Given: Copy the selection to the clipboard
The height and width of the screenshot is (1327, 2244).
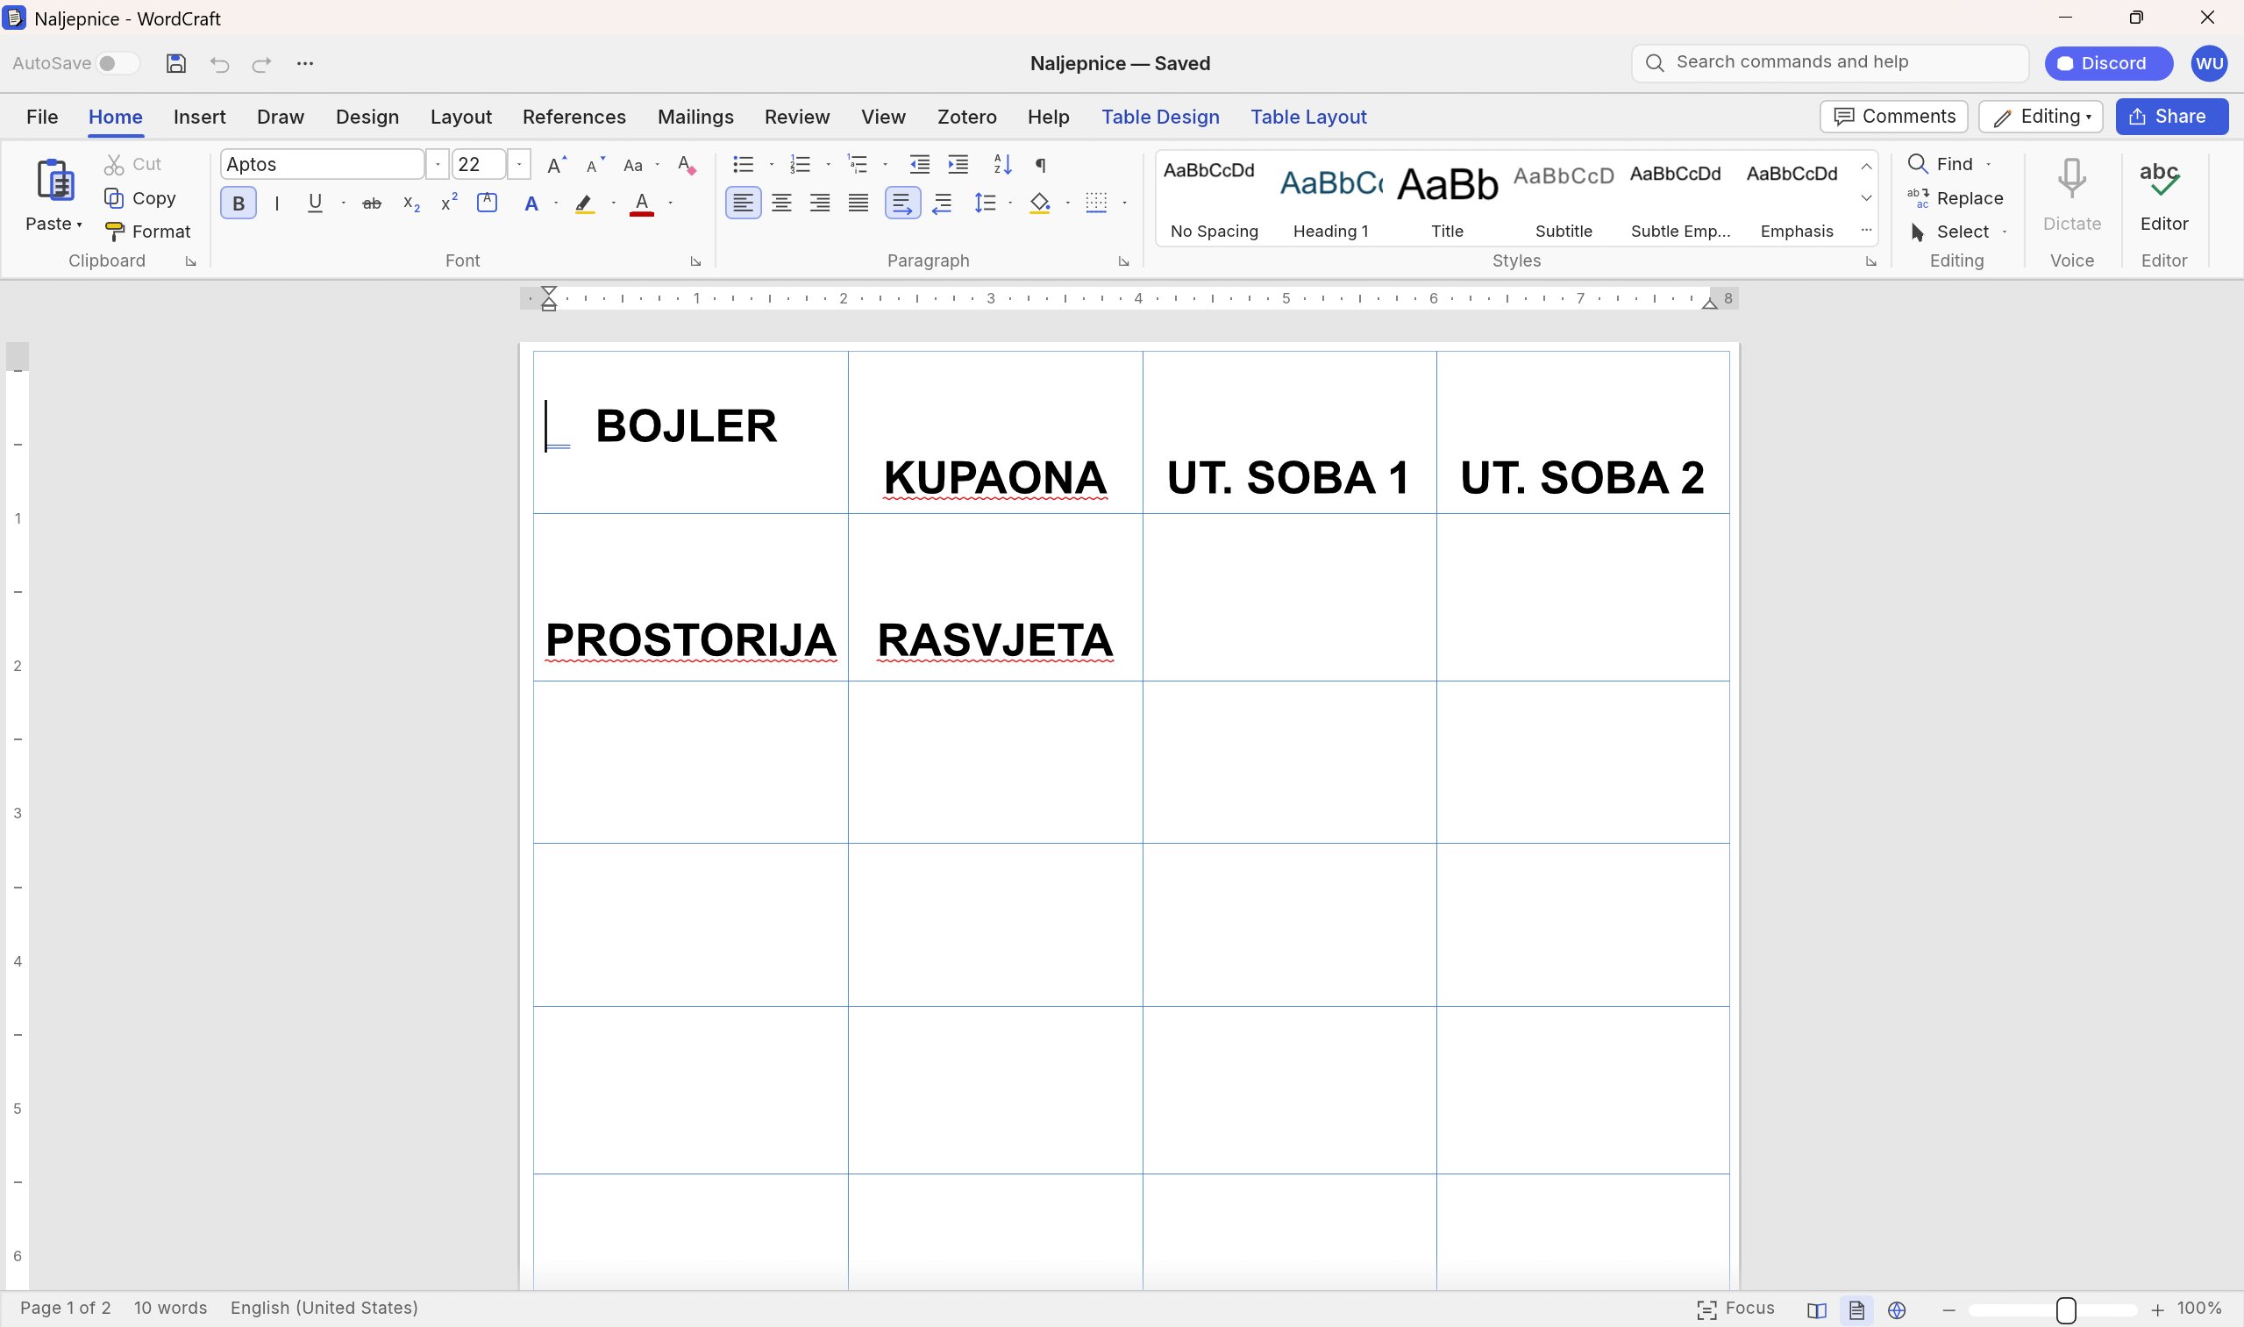Looking at the screenshot, I should [140, 198].
